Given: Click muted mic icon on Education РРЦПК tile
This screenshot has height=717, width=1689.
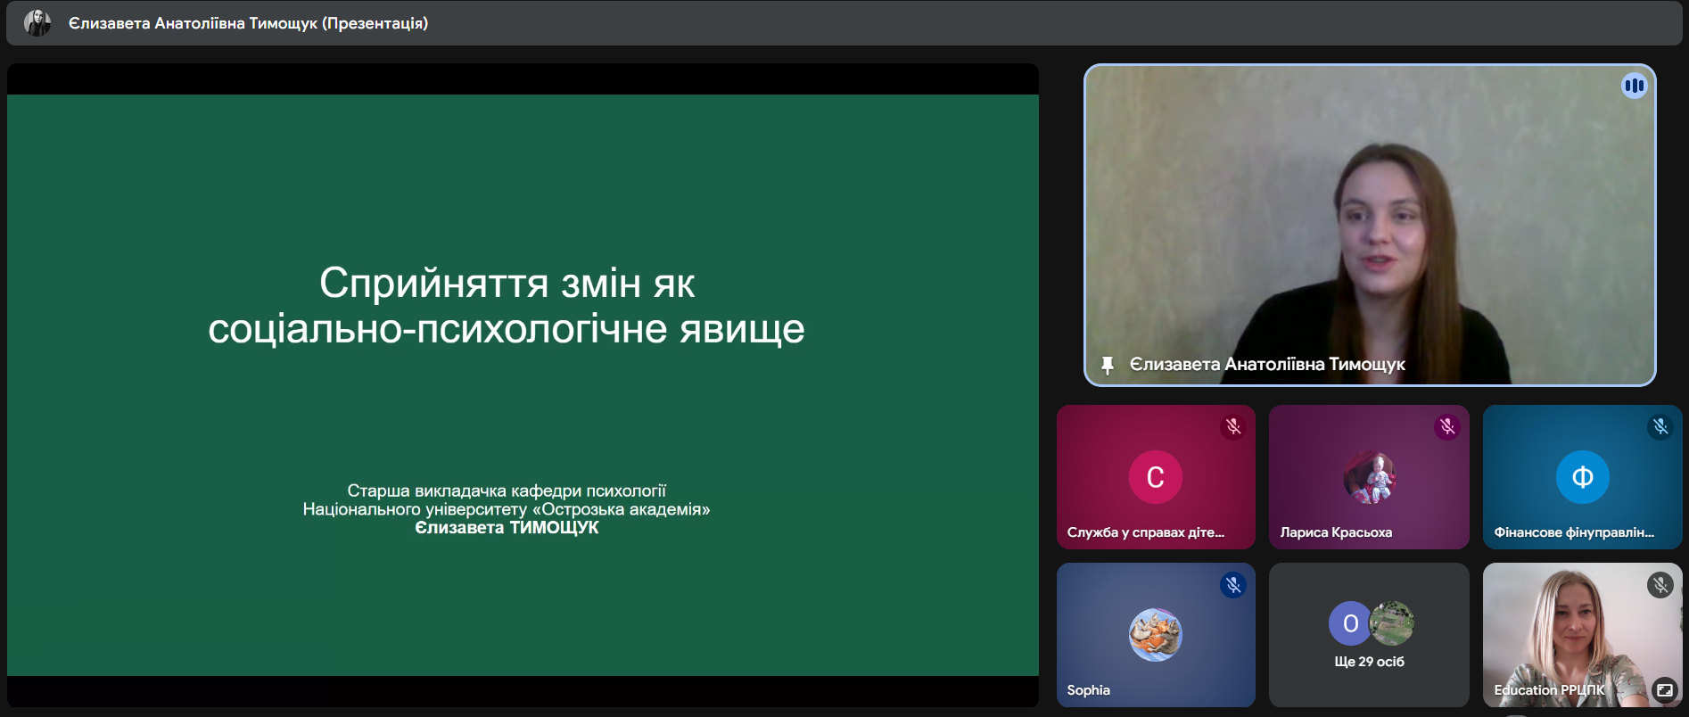Looking at the screenshot, I should (1660, 585).
